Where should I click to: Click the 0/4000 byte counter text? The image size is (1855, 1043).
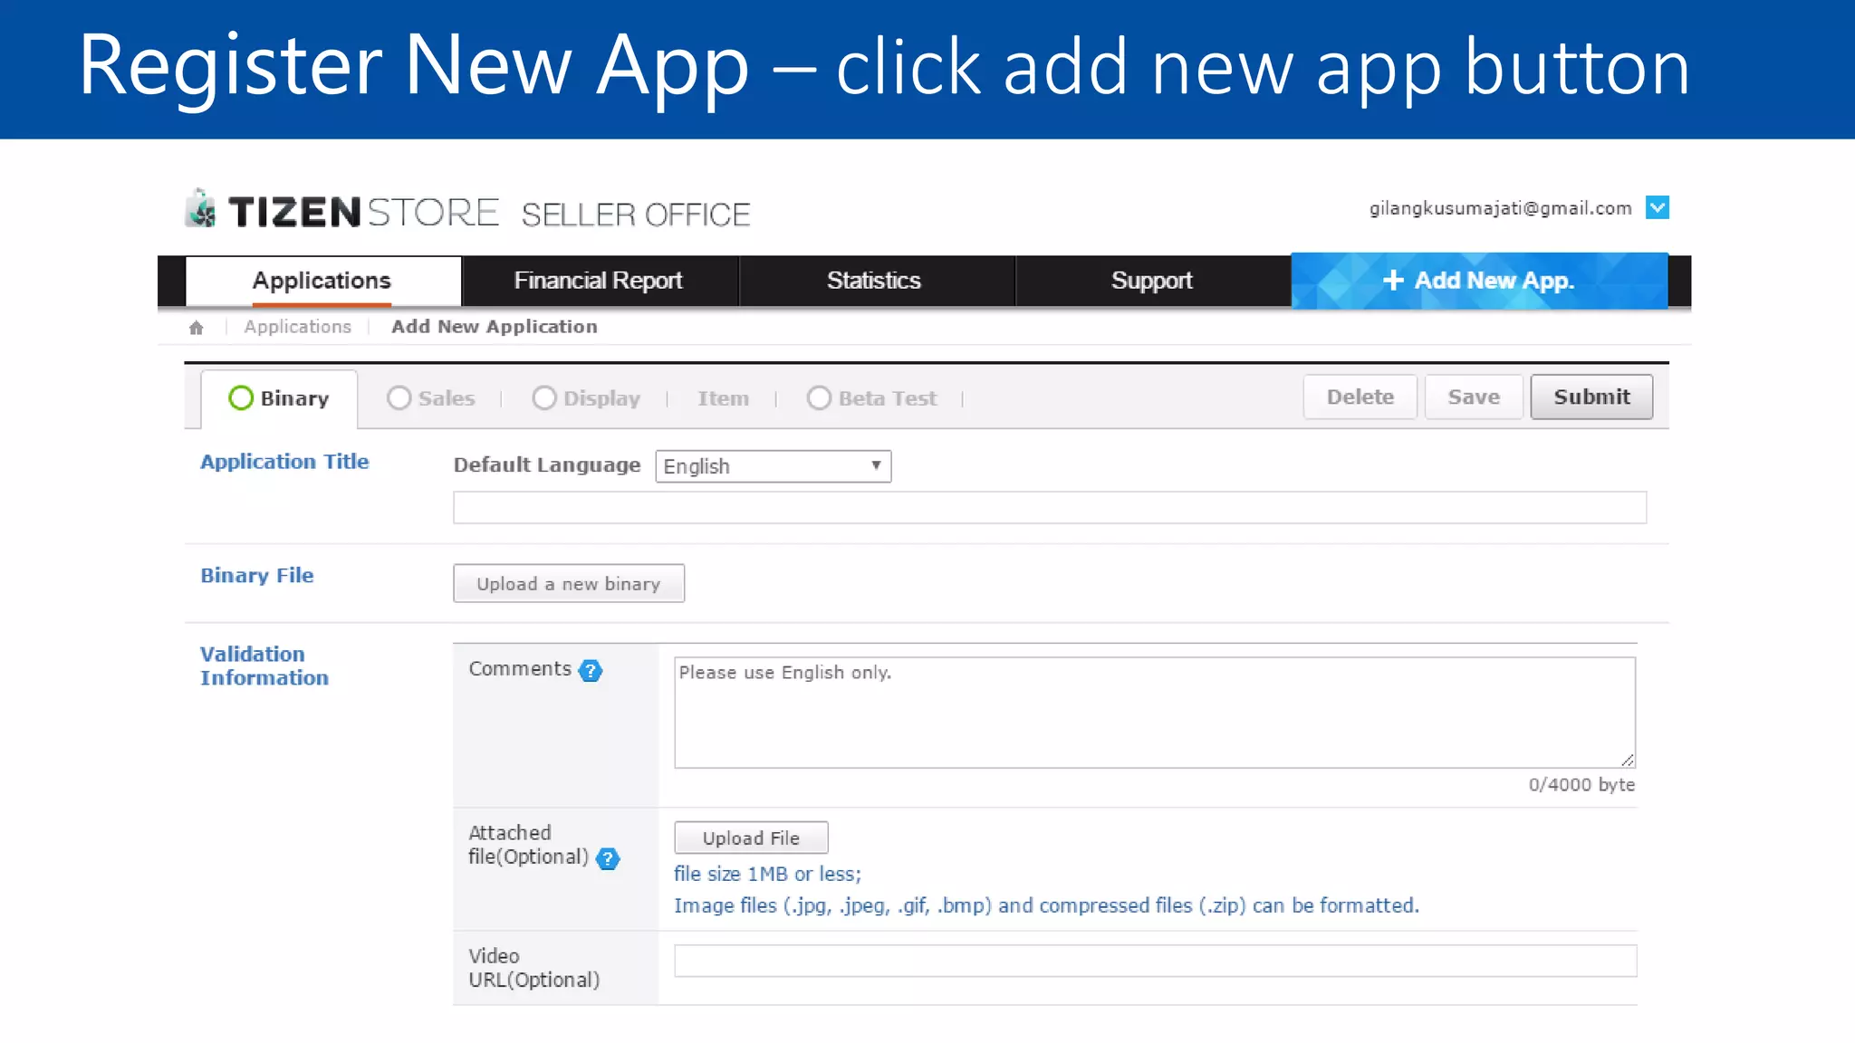(1581, 785)
